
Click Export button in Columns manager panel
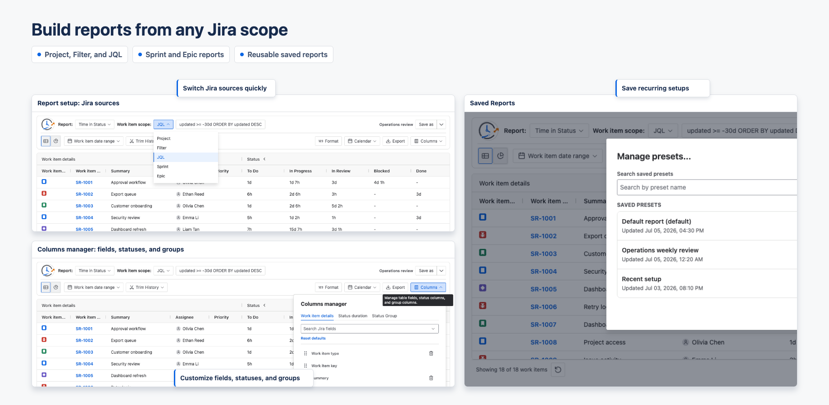pyautogui.click(x=395, y=288)
